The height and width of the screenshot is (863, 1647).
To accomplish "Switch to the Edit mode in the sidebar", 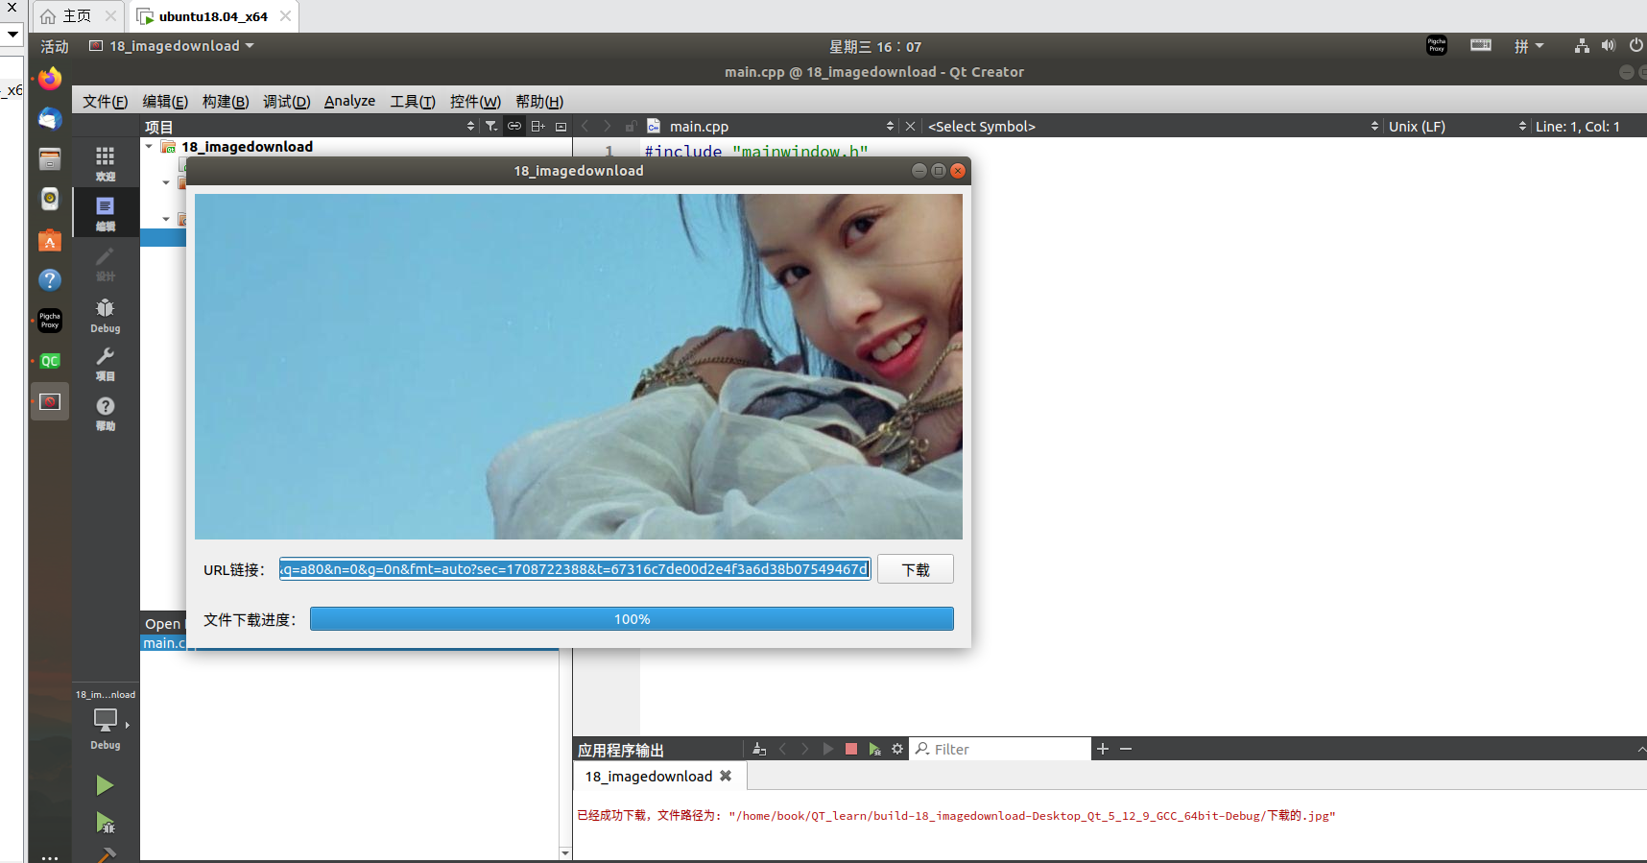I will [x=106, y=212].
